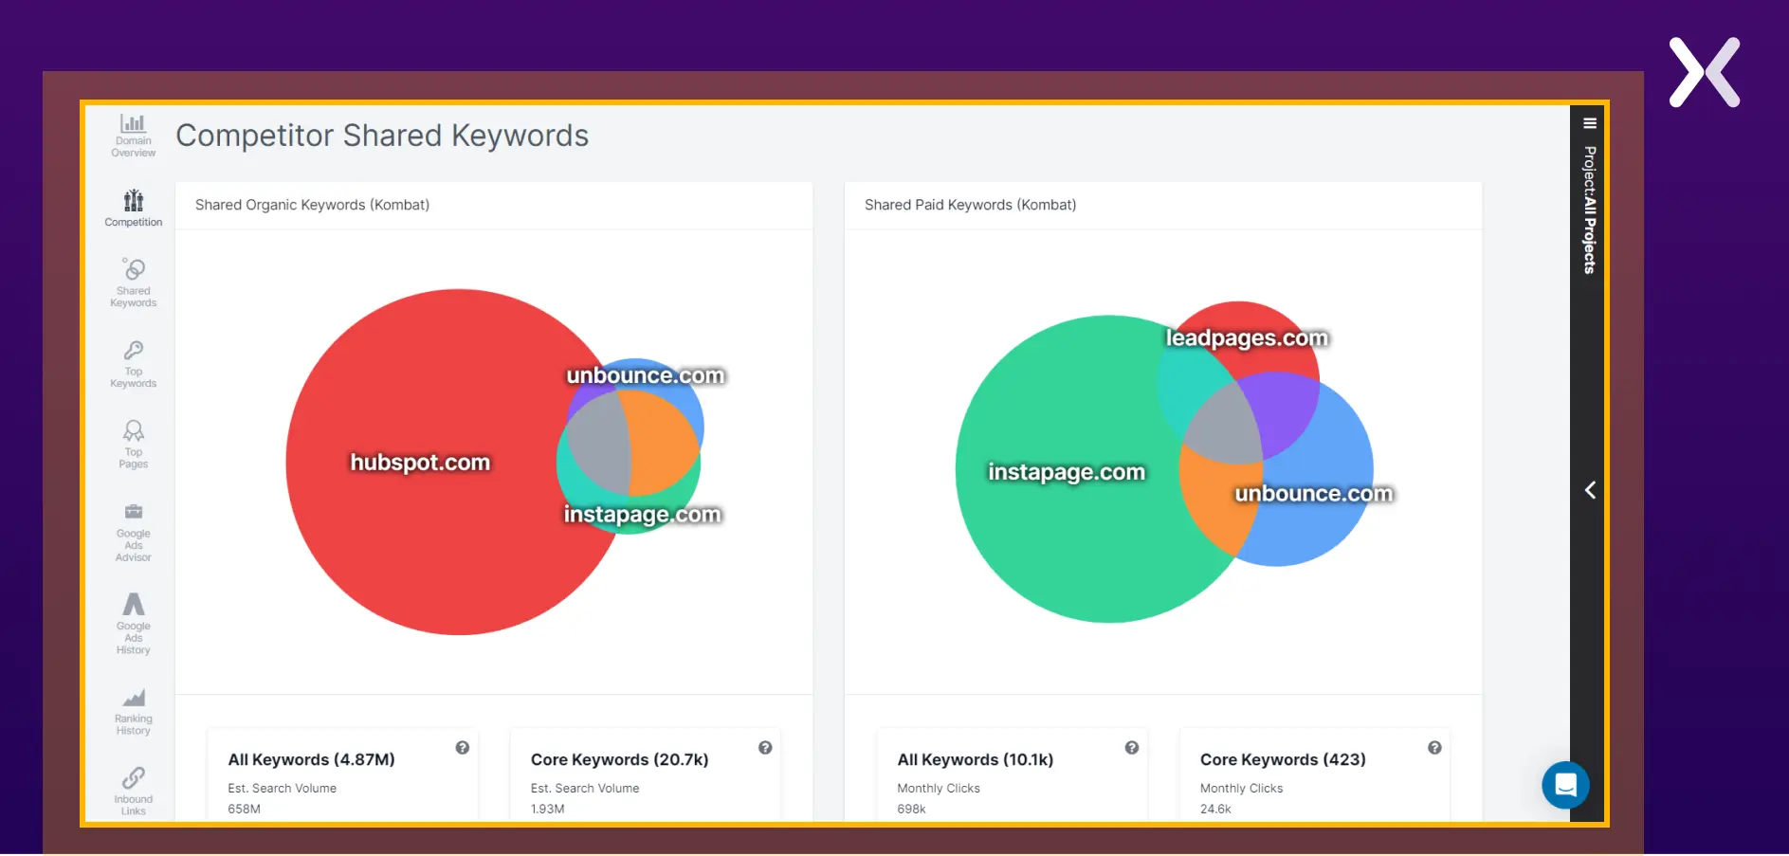Open the Top Pages sidebar item
The width and height of the screenshot is (1789, 856).
(133, 445)
